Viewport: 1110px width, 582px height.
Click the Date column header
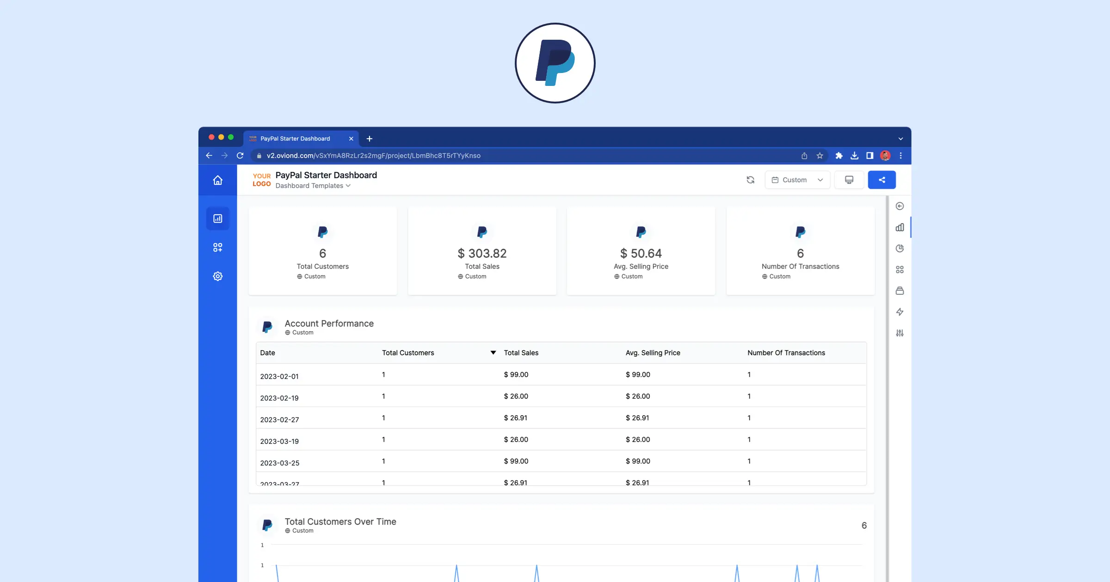point(267,353)
